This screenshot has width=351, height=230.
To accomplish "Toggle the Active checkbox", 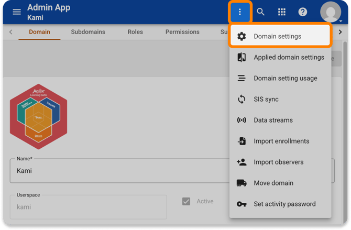I will point(187,201).
